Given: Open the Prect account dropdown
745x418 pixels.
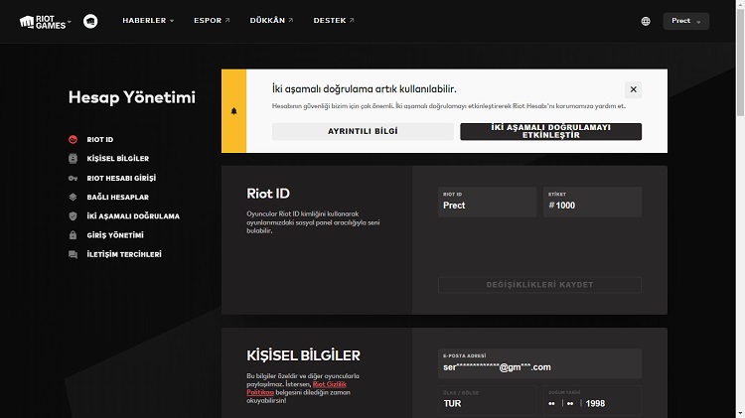Looking at the screenshot, I should (685, 21).
